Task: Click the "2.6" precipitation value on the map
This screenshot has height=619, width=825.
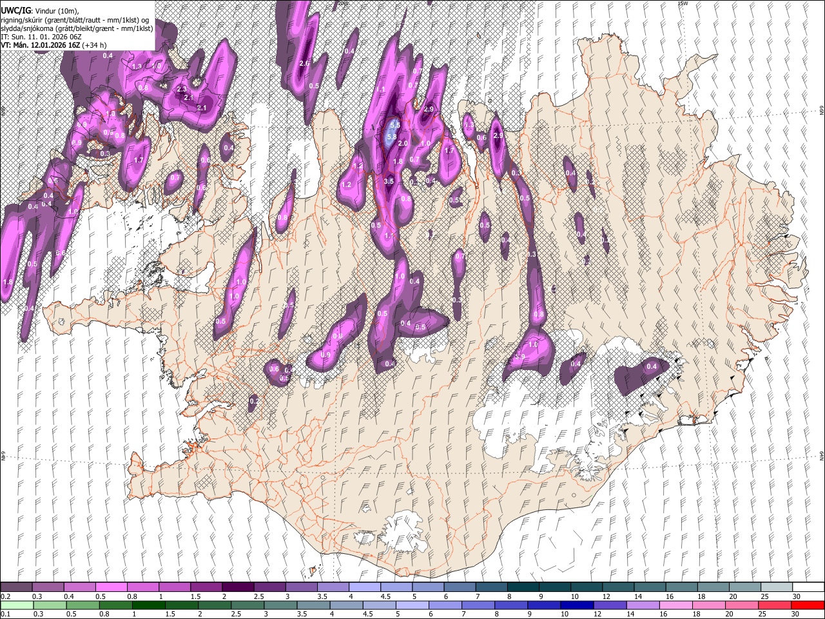Action: pyautogui.click(x=305, y=63)
